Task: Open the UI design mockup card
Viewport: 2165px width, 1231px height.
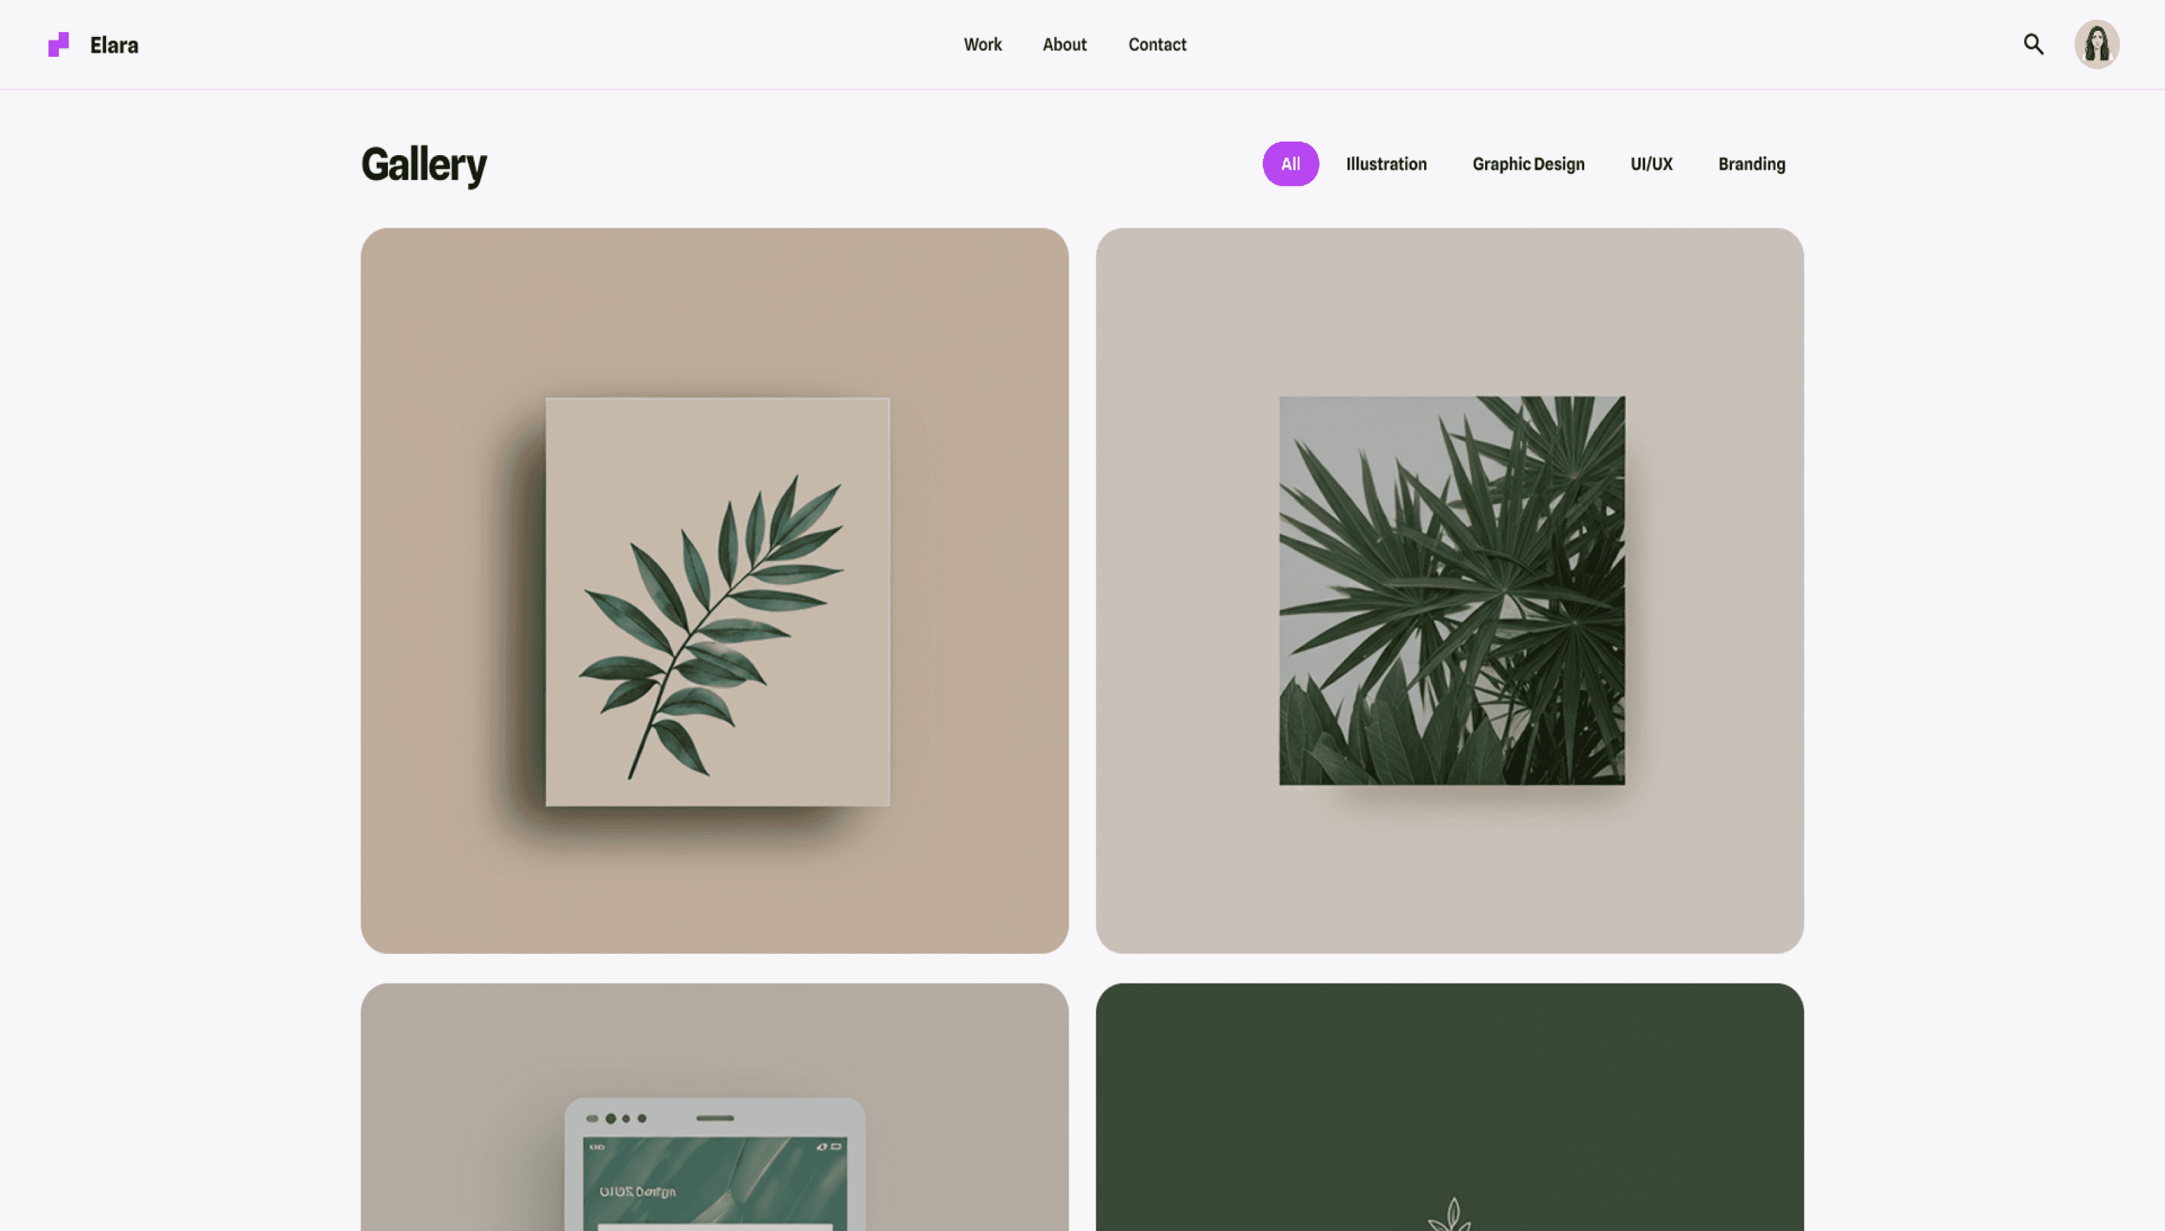Action: click(714, 1107)
